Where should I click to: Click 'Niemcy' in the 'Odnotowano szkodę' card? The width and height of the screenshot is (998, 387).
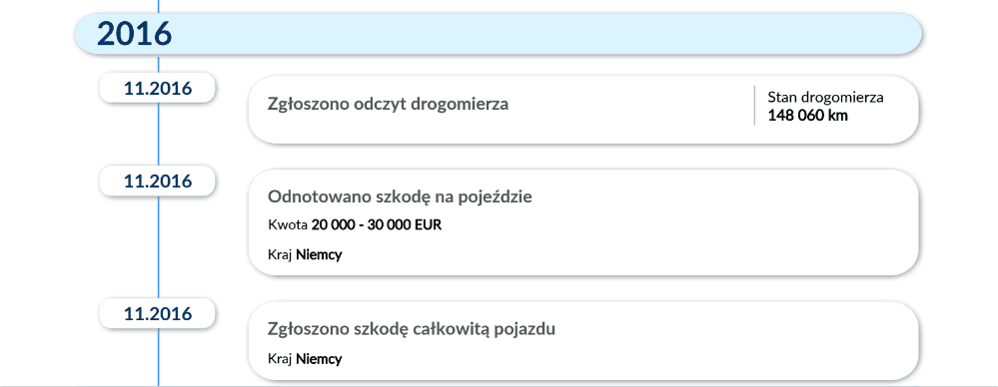click(x=319, y=255)
